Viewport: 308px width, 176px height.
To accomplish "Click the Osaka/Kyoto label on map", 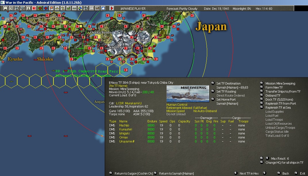I will (101, 32).
